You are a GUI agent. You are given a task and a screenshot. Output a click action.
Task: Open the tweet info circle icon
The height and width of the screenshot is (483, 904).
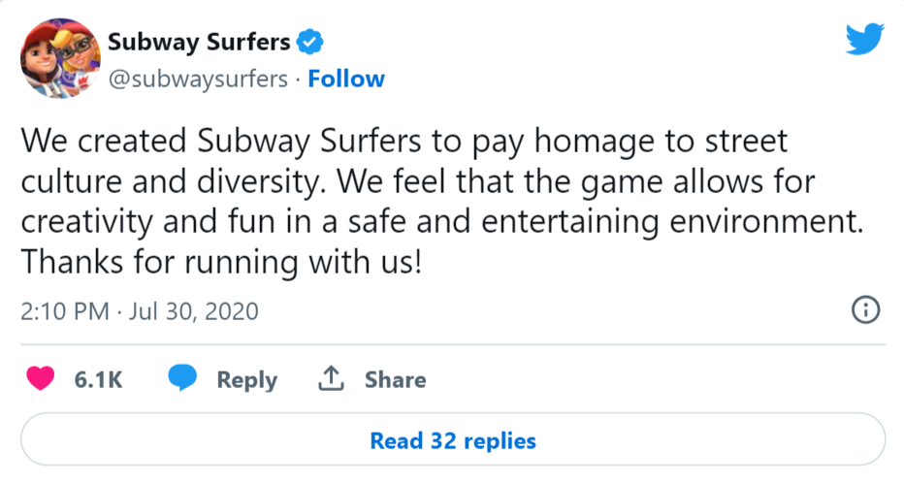pyautogui.click(x=864, y=310)
